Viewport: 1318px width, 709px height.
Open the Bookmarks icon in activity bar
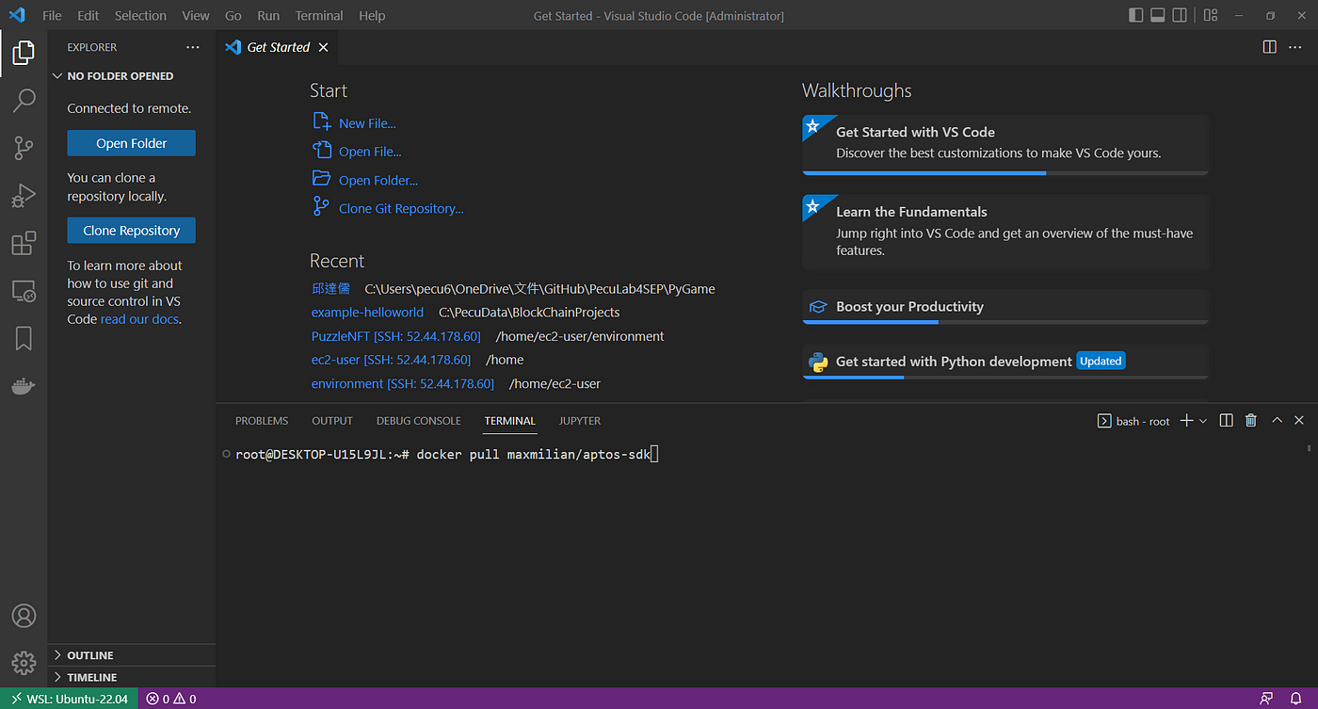point(24,339)
